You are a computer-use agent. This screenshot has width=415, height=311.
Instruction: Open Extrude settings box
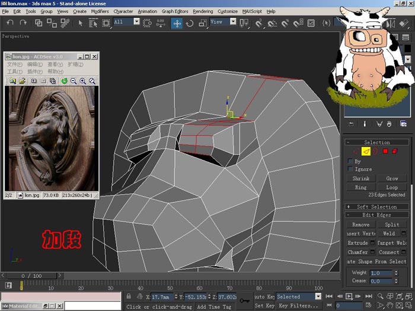[372, 242]
